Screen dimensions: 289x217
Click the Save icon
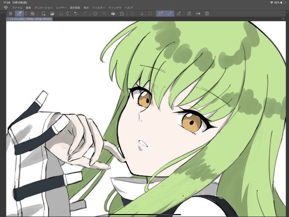coord(61,14)
